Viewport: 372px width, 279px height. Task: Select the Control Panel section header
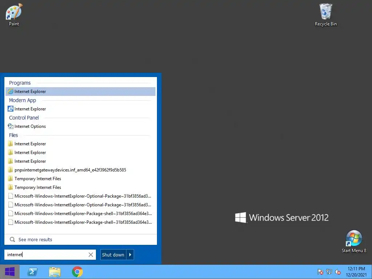[x=24, y=118]
